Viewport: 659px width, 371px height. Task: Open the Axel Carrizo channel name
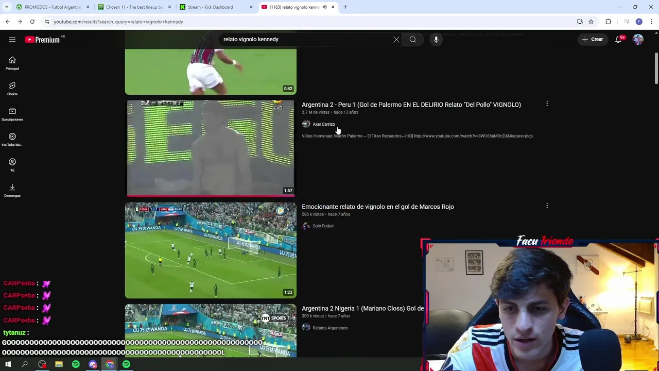pos(323,124)
